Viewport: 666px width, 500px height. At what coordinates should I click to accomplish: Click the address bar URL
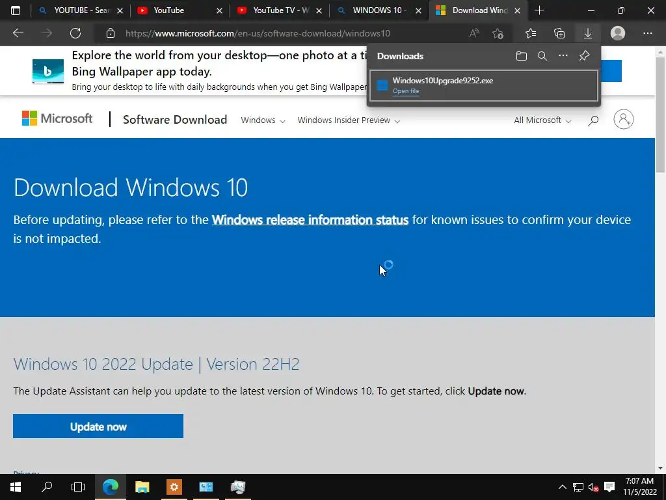pos(258,33)
